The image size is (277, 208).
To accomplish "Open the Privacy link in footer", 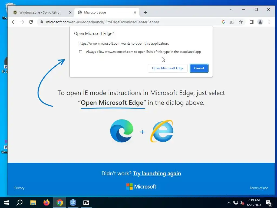I will pos(19,188).
